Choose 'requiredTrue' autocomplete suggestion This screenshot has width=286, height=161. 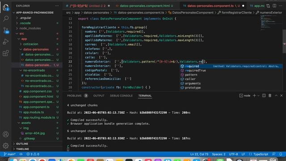231,71
